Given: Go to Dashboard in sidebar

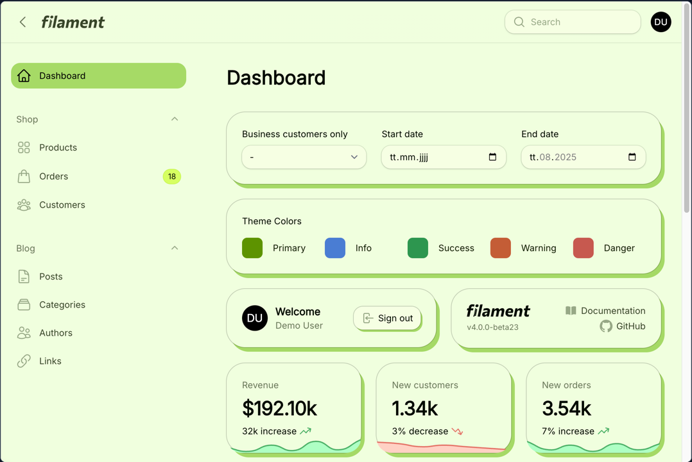Looking at the screenshot, I should click(x=98, y=76).
